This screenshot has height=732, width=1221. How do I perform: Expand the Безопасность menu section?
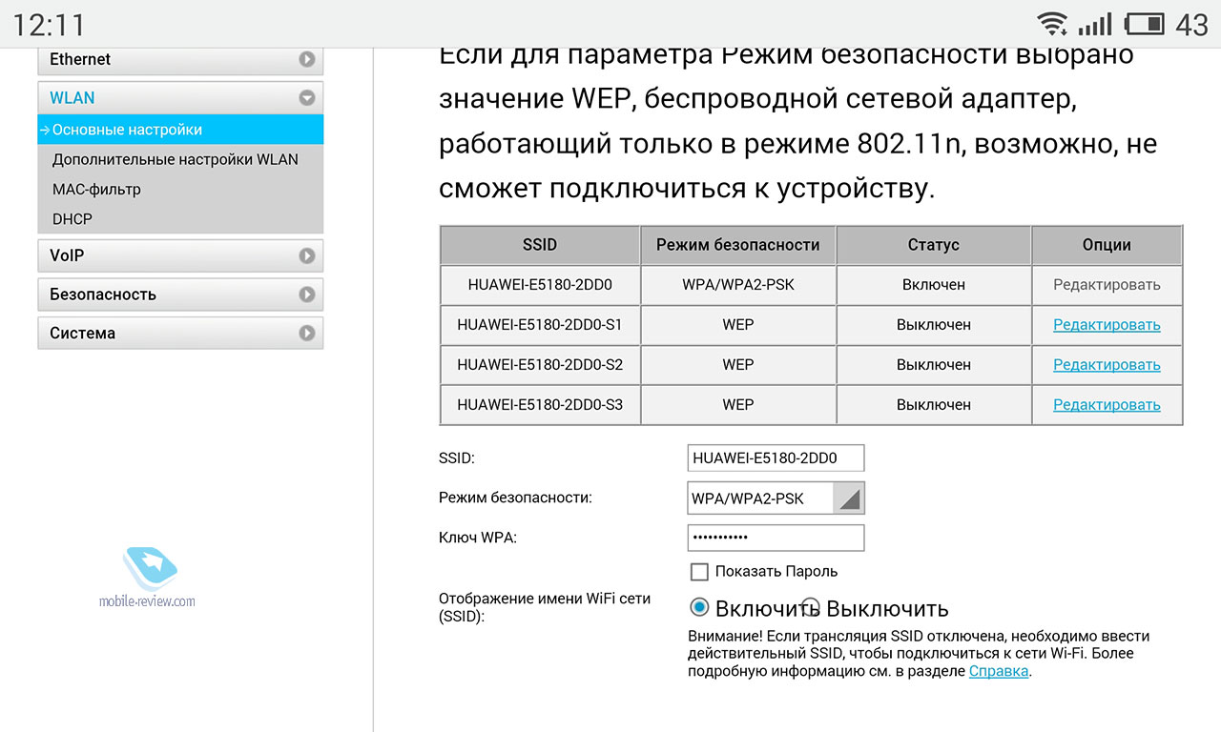(x=180, y=295)
